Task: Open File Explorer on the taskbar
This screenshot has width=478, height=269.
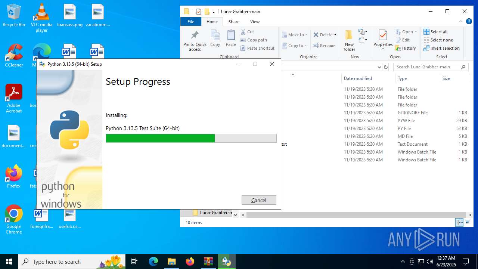Action: coord(171,262)
